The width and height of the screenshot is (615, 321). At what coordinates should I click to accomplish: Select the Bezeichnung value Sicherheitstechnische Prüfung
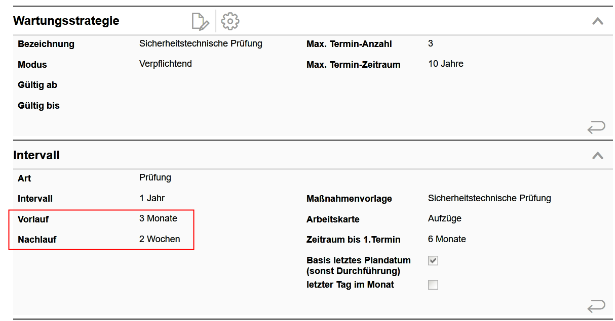click(x=201, y=43)
